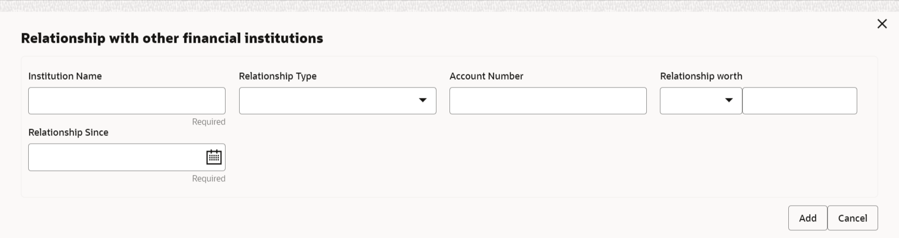Image resolution: width=899 pixels, height=238 pixels.
Task: Click the Required hint below Institution Name
Action: pyautogui.click(x=209, y=122)
